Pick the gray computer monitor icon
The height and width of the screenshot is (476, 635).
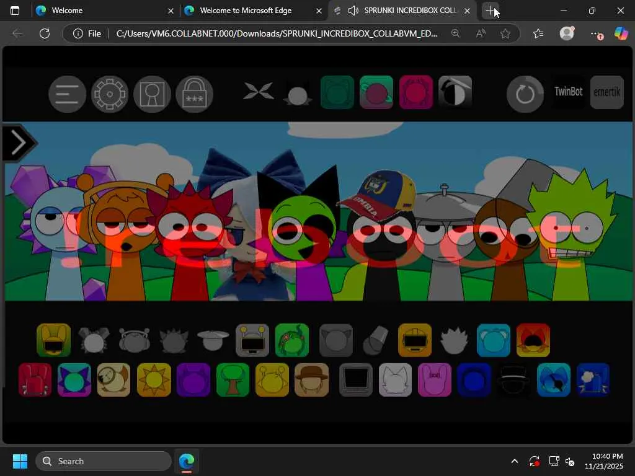(355, 380)
